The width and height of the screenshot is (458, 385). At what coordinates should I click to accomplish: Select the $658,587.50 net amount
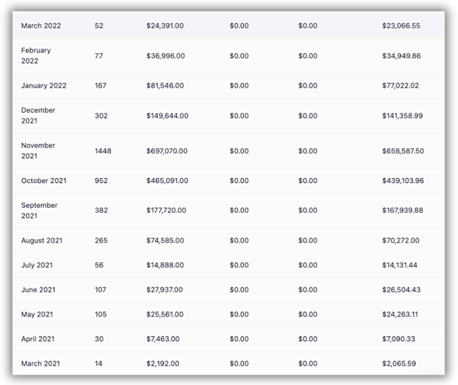tap(403, 151)
